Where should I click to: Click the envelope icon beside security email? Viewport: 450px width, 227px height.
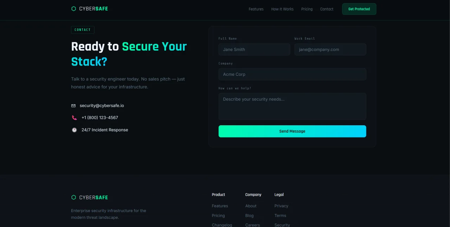(73, 106)
